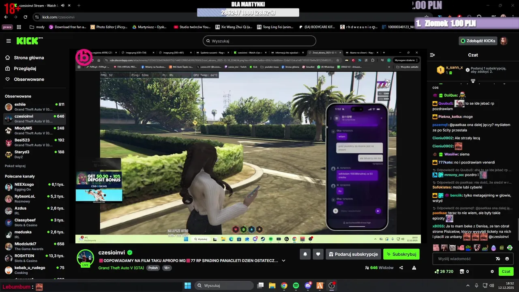
Task: Click the 18+ tag under the title
Action: point(167,268)
